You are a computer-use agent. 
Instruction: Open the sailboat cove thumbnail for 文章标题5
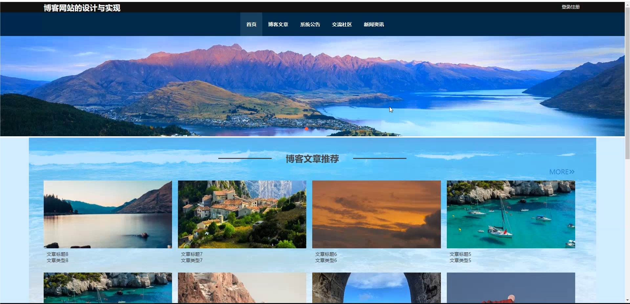(x=511, y=214)
